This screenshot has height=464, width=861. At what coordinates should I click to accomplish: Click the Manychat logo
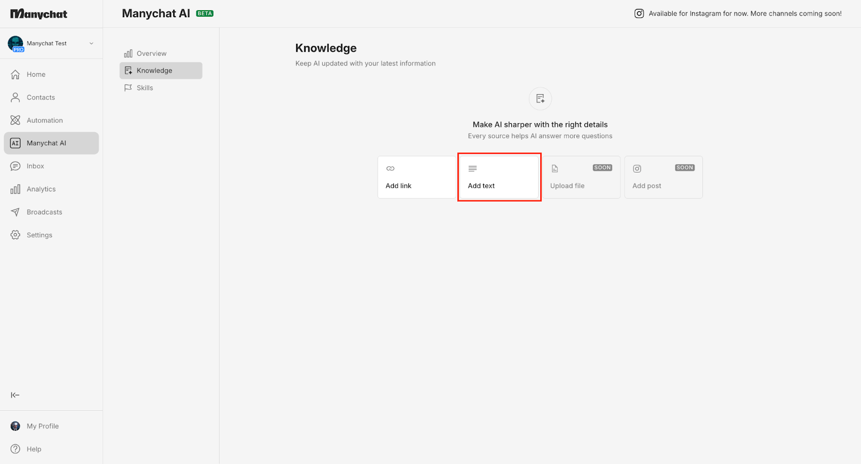tap(39, 14)
